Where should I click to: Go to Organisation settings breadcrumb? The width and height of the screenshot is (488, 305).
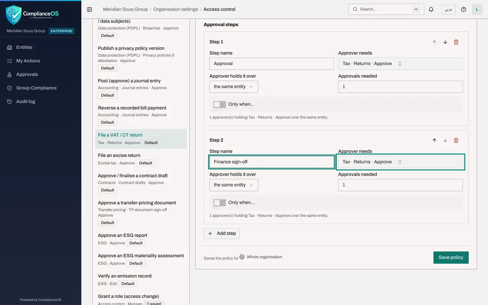point(176,9)
